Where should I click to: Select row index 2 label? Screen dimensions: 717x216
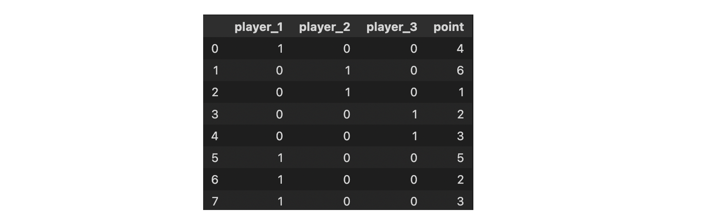coord(215,92)
